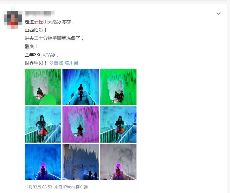This screenshot has width=230, height=193.
Task: View first green ice cave photo
Action: 43,87
